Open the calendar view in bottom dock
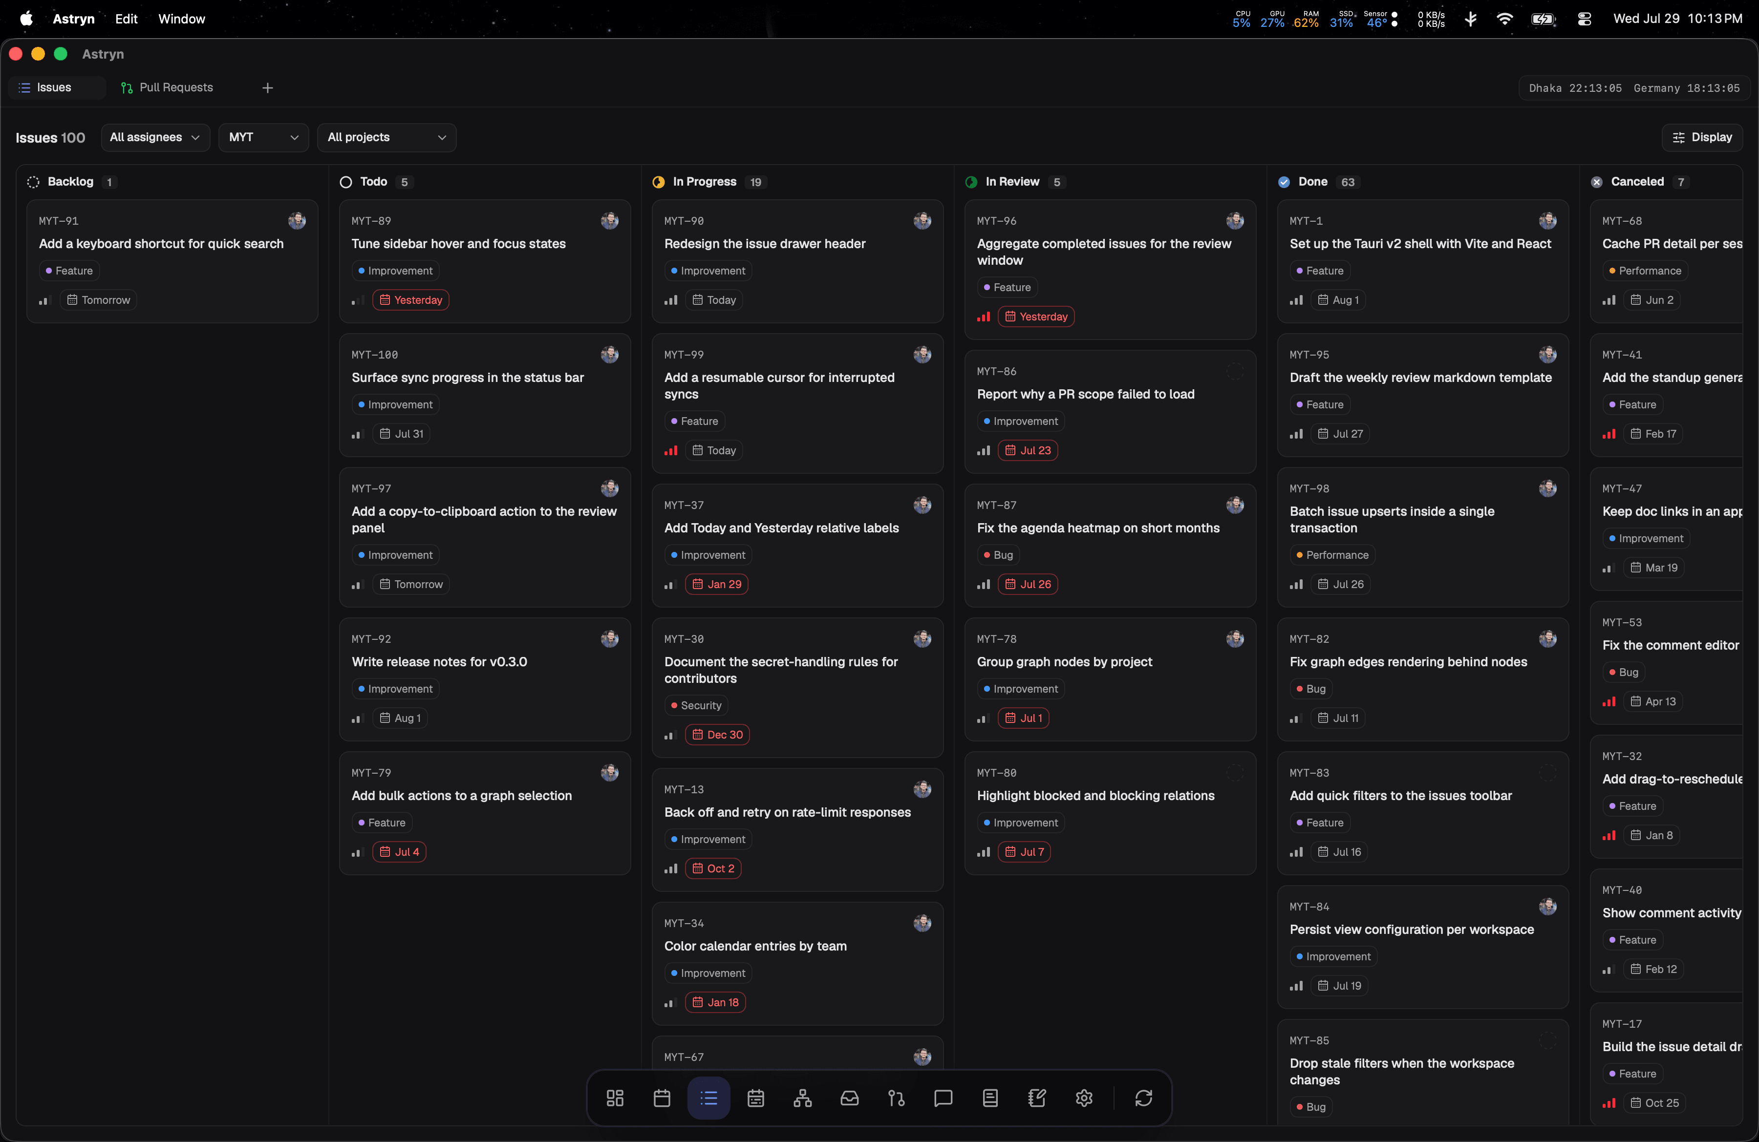 [662, 1099]
